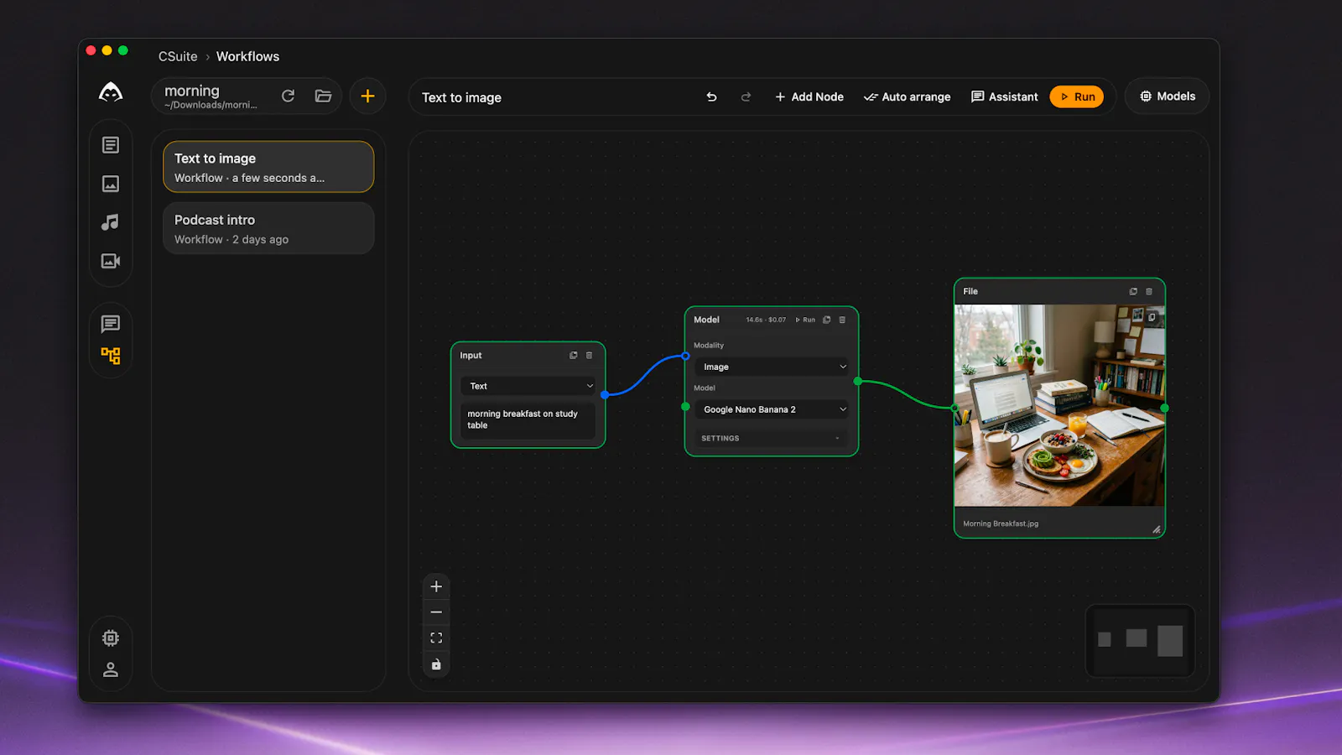Zoom in on the canvas
1342x755 pixels.
click(436, 586)
